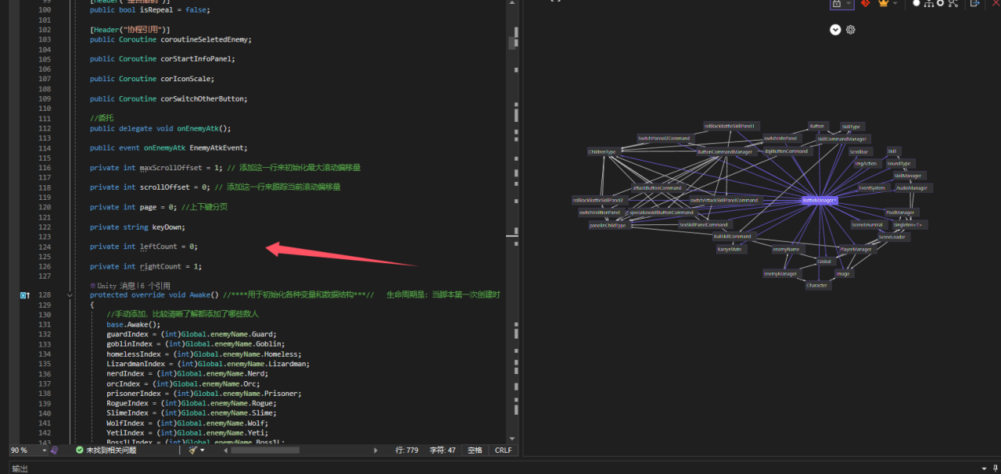Click the line 779 position indicator

click(x=407, y=450)
